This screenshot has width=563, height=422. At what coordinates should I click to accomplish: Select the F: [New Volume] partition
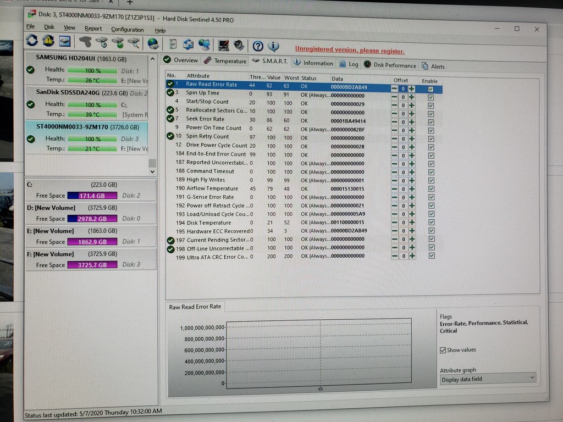coord(91,259)
